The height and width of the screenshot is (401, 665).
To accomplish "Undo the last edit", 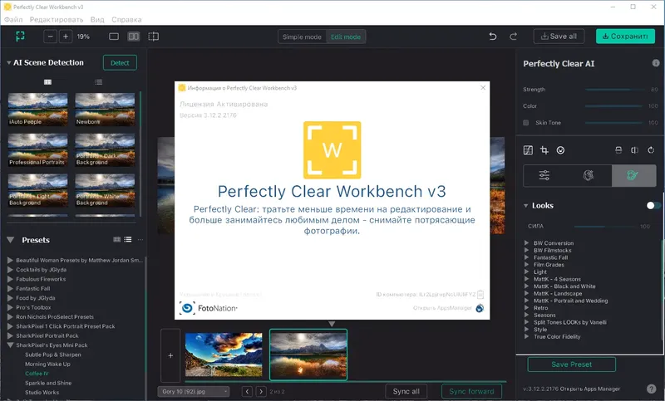I will [492, 37].
